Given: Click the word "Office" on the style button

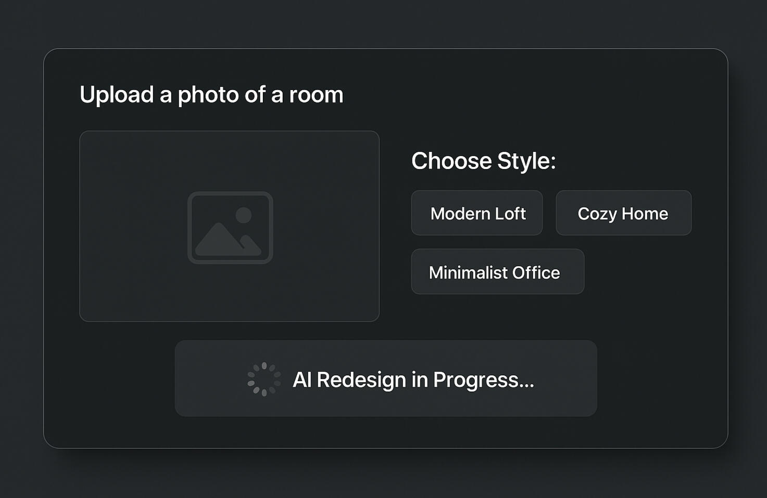Looking at the screenshot, I should pyautogui.click(x=536, y=273).
